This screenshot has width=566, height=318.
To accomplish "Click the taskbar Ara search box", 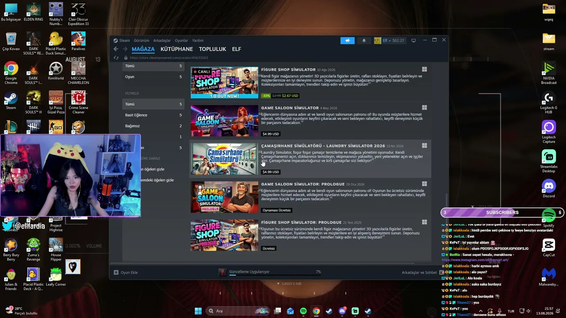I will point(238,311).
